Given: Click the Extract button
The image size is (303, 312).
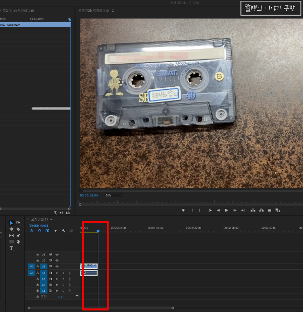Looking at the screenshot, I should (x=262, y=211).
